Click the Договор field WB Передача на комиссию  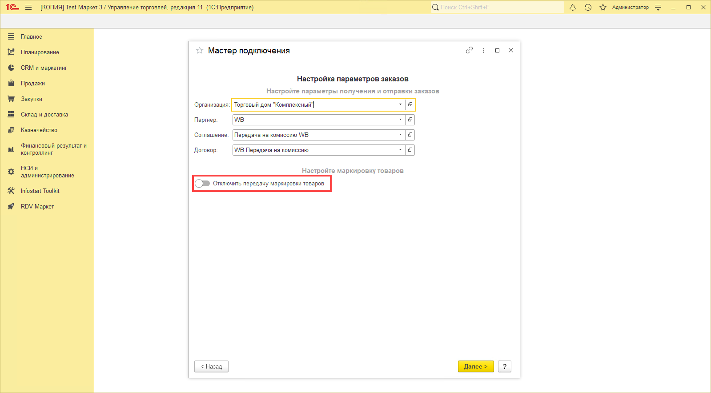[314, 150]
